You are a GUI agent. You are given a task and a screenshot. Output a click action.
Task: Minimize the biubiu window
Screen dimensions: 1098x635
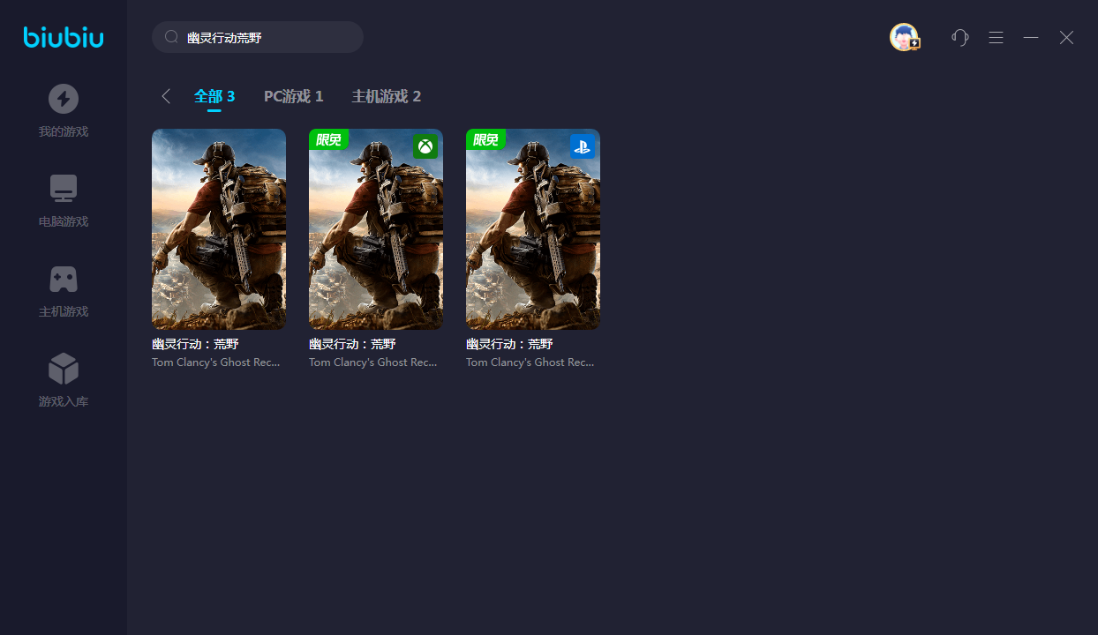click(x=1031, y=37)
